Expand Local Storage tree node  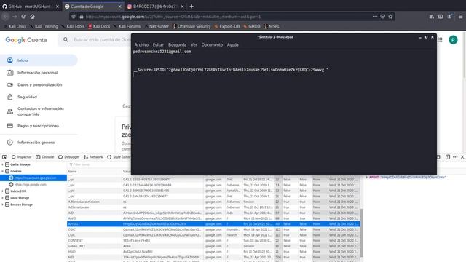(3, 198)
